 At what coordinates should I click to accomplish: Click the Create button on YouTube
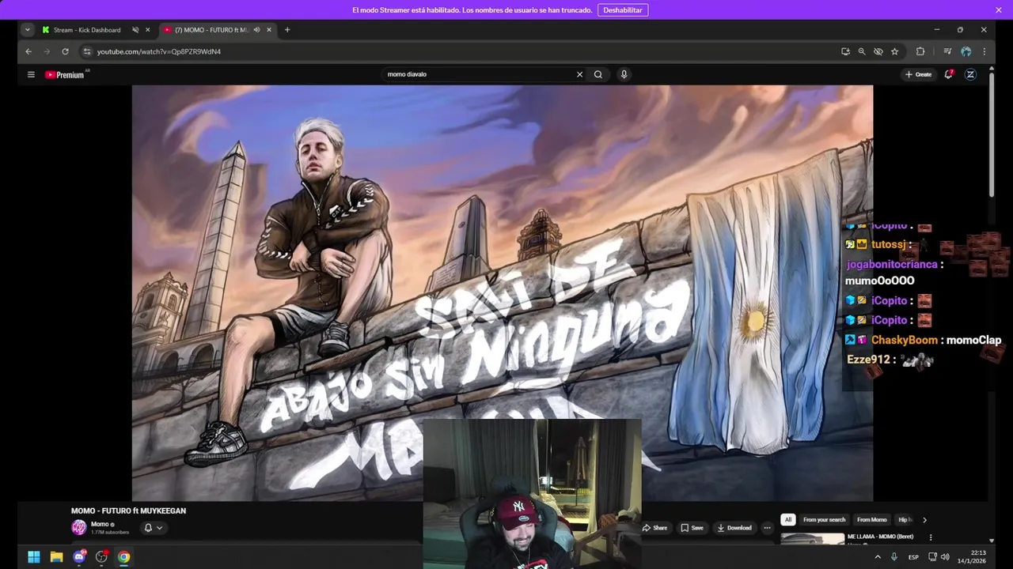tap(919, 74)
